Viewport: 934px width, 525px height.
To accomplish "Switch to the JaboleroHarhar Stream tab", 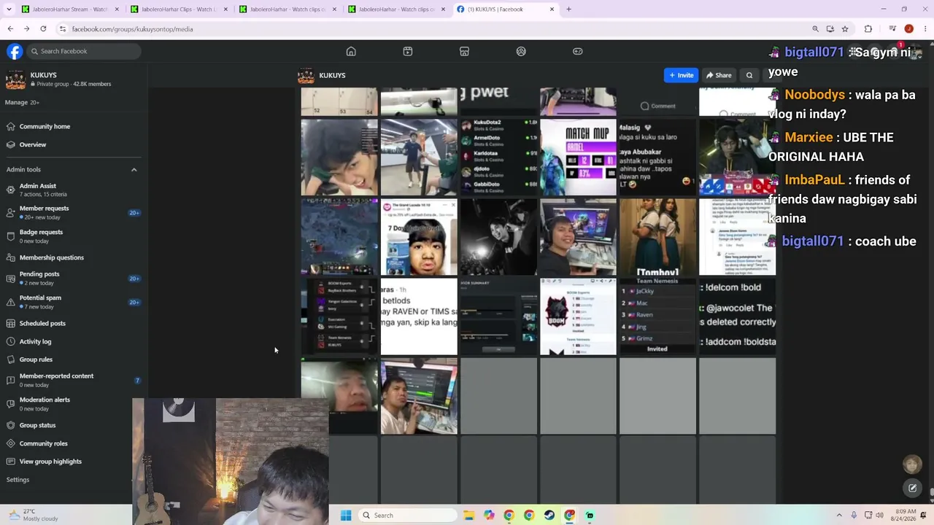I will coord(69,9).
